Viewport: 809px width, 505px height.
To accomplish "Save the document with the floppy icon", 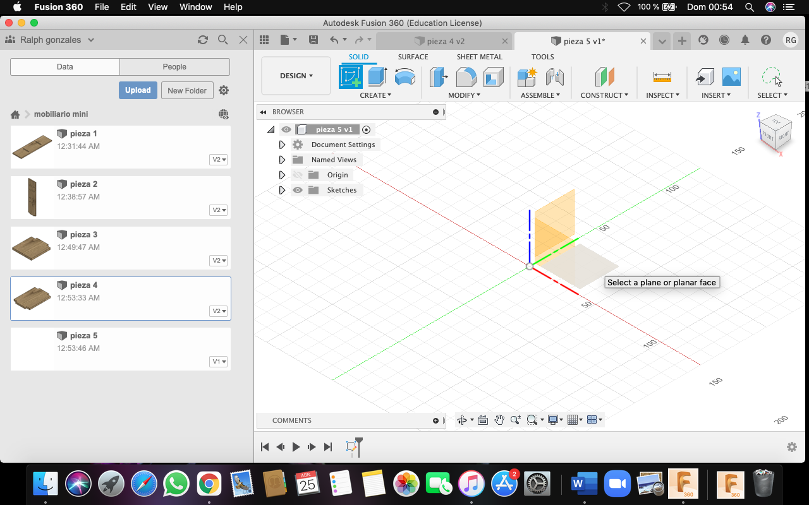I will [x=313, y=40].
